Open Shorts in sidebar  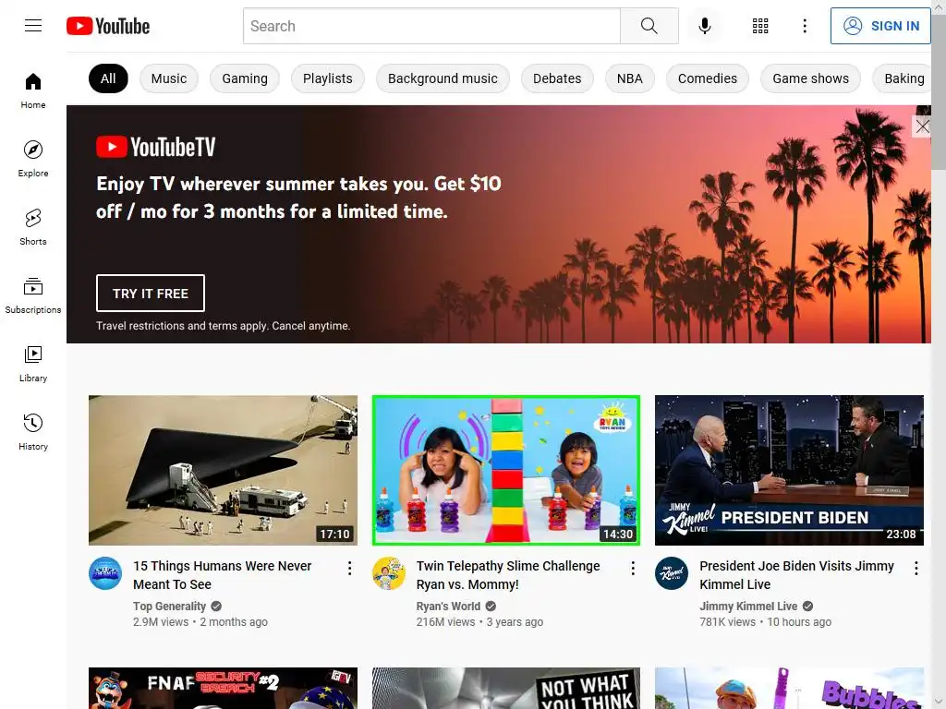pos(33,227)
